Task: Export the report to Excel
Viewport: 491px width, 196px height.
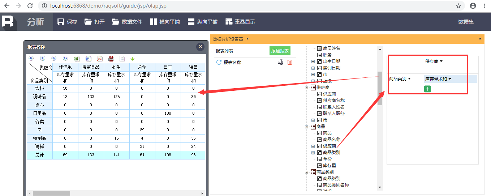Action: [x=77, y=58]
